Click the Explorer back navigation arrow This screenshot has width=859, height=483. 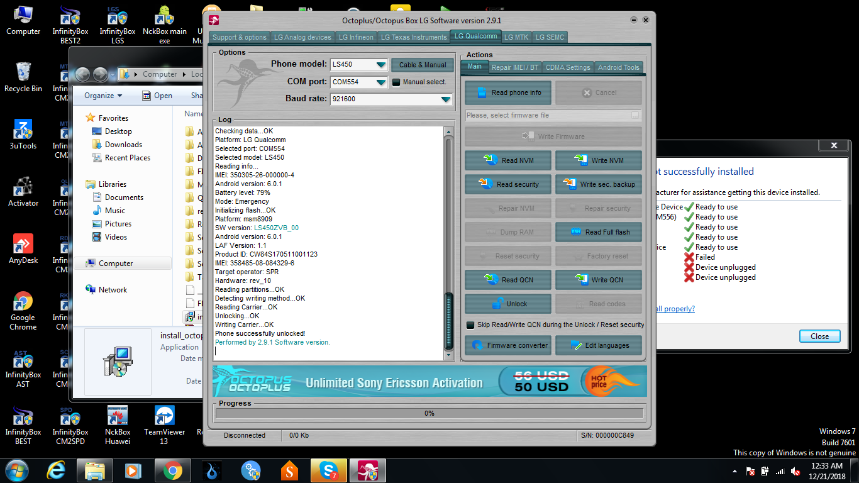click(x=83, y=74)
